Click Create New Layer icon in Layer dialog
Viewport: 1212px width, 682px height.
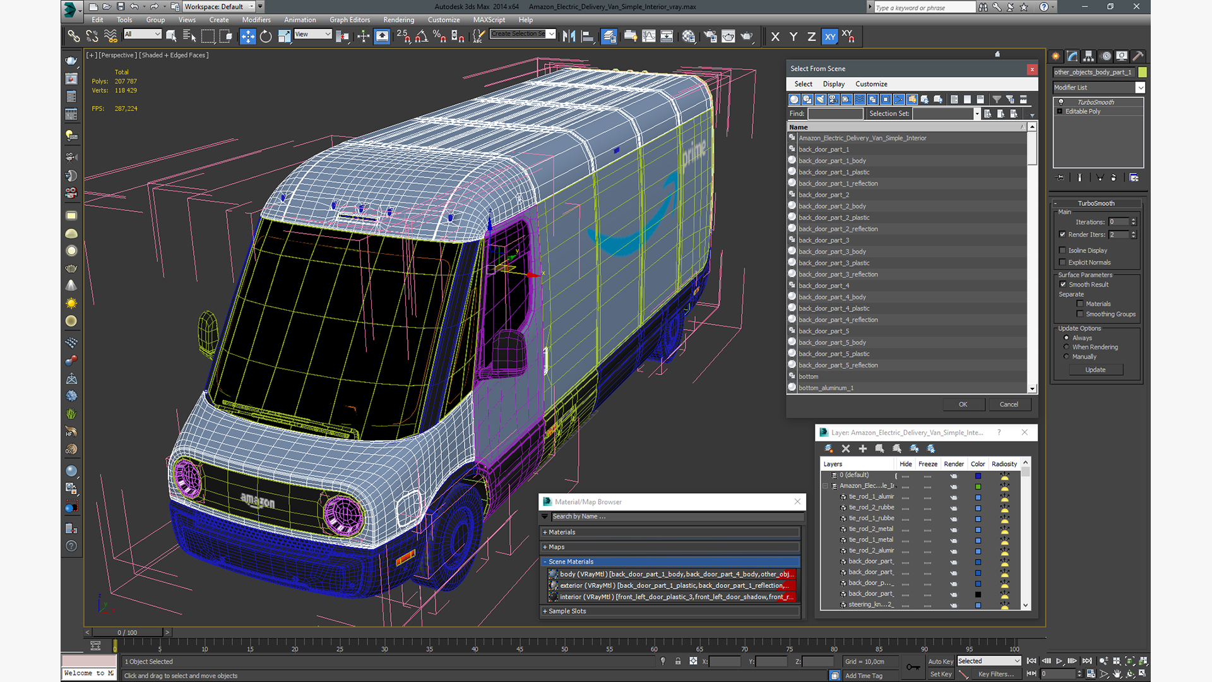pos(829,448)
